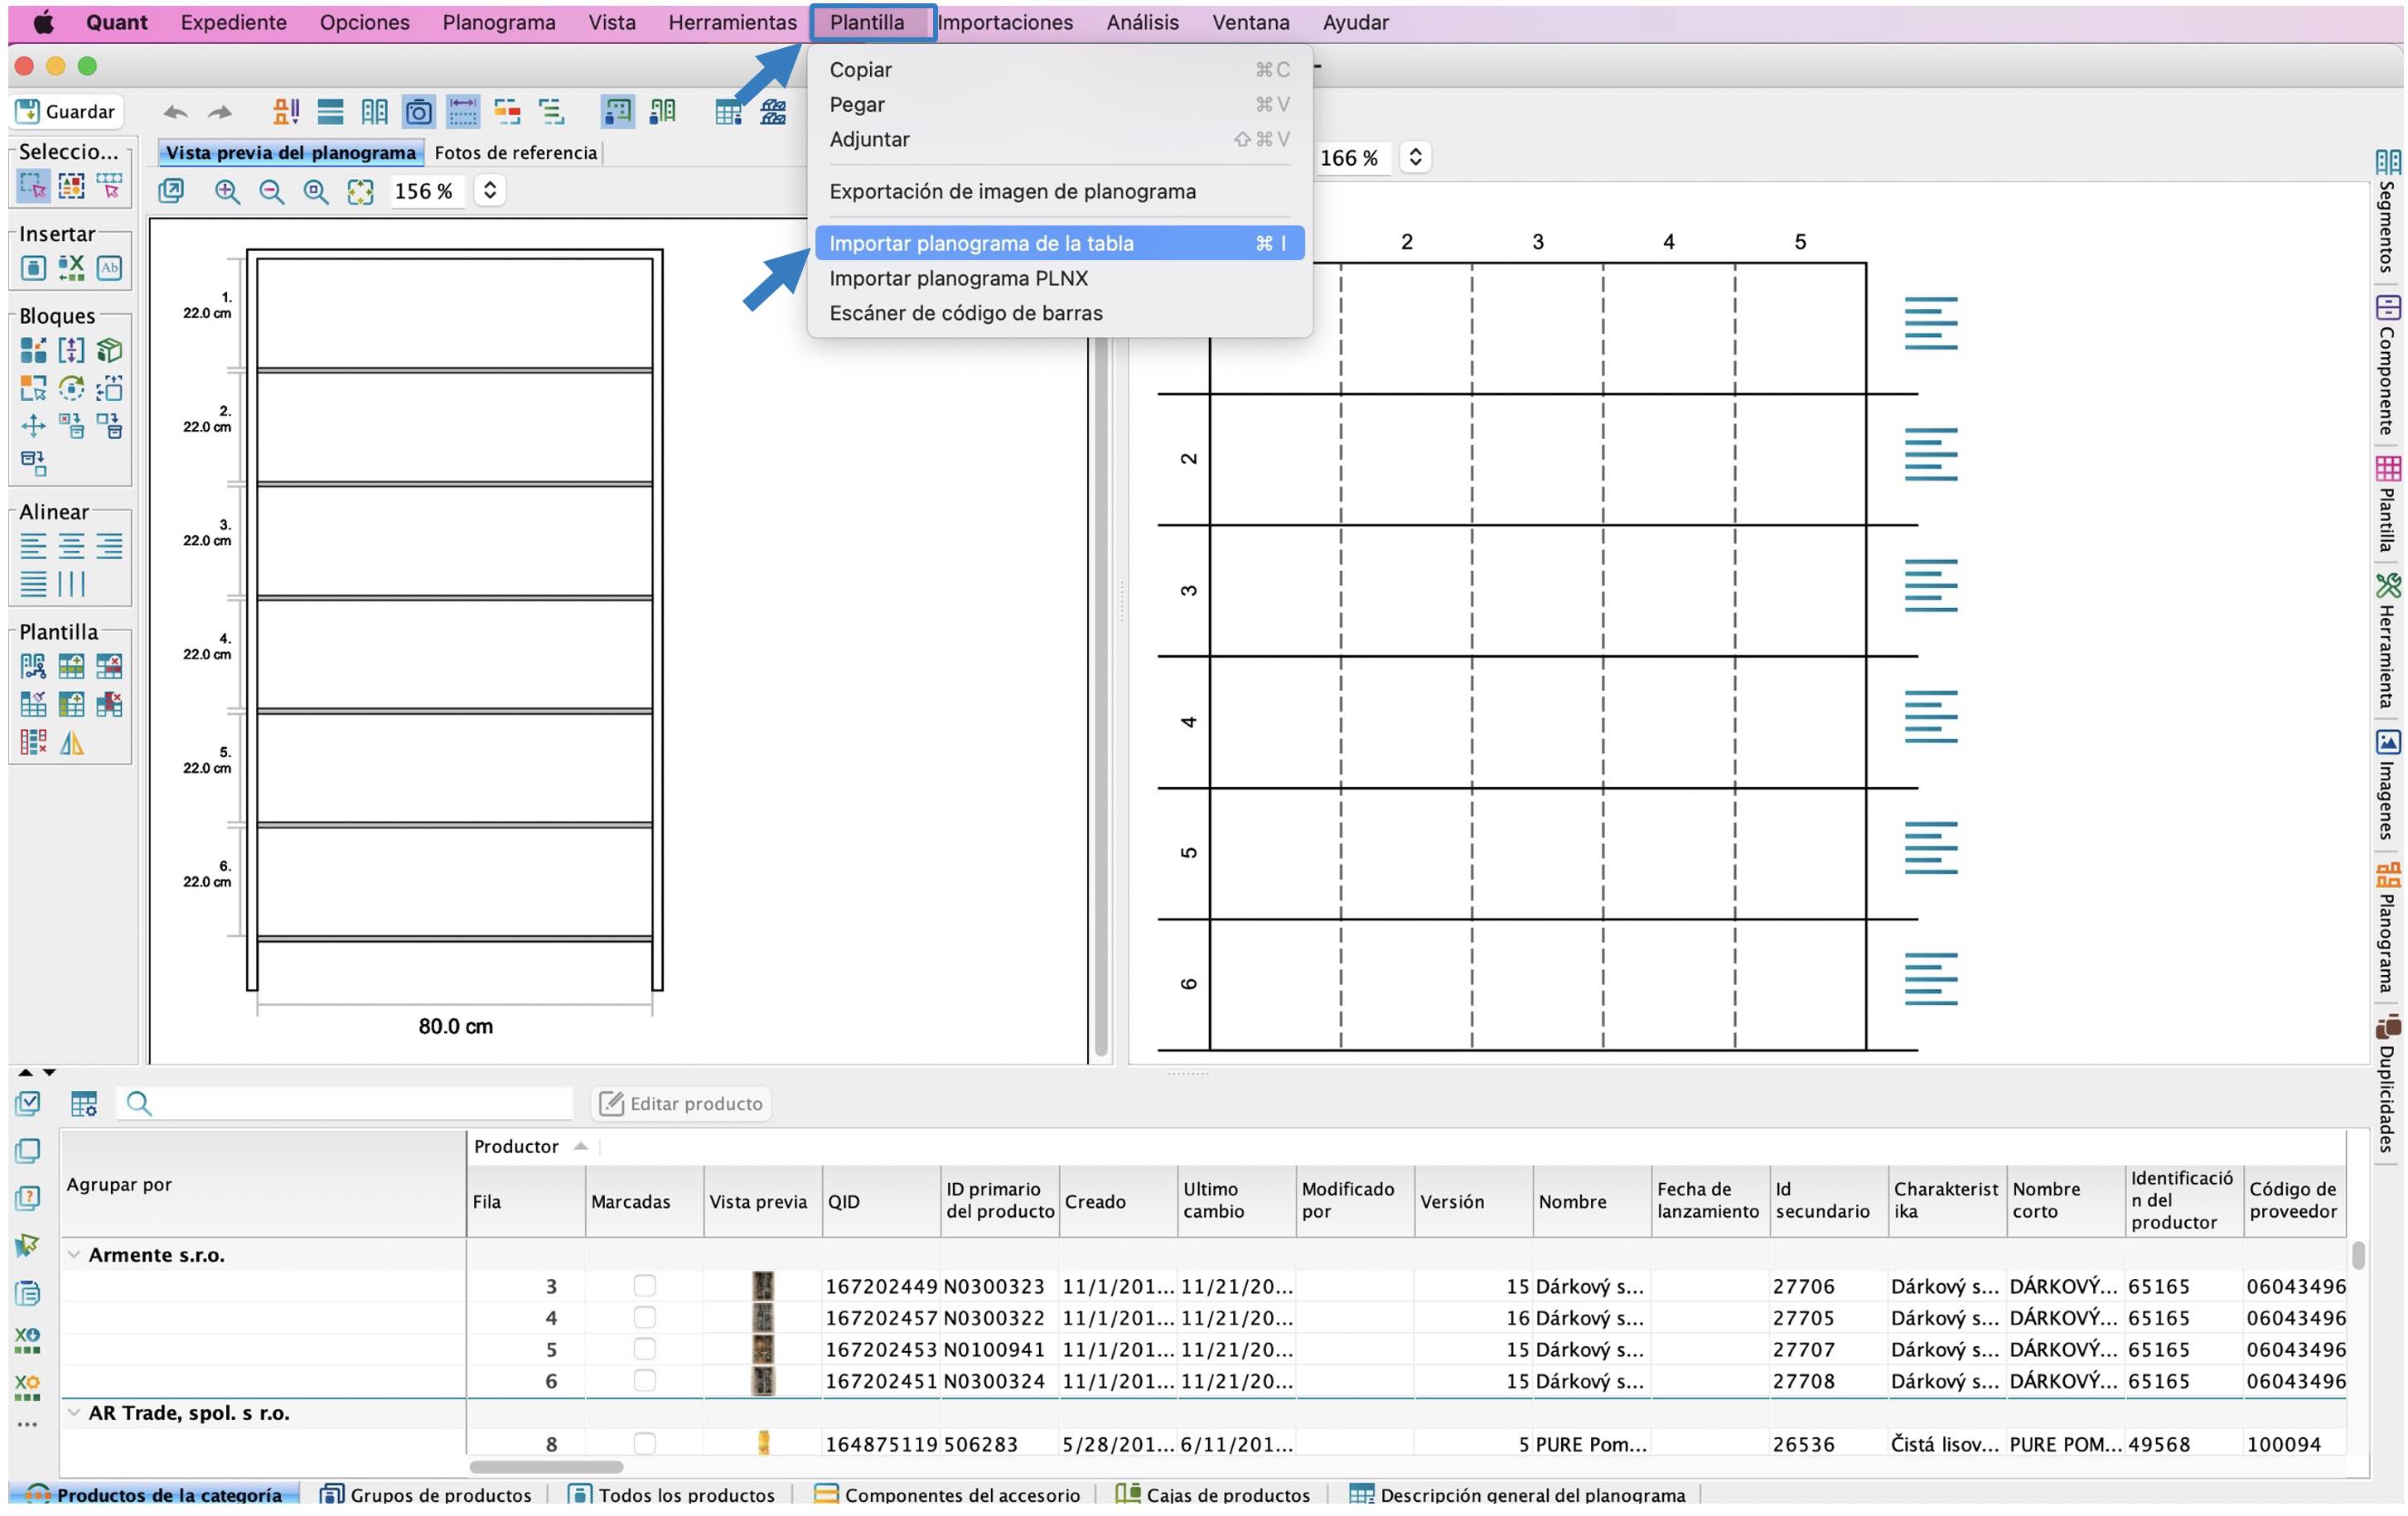Switch to Fotos de referencia tab

point(515,152)
